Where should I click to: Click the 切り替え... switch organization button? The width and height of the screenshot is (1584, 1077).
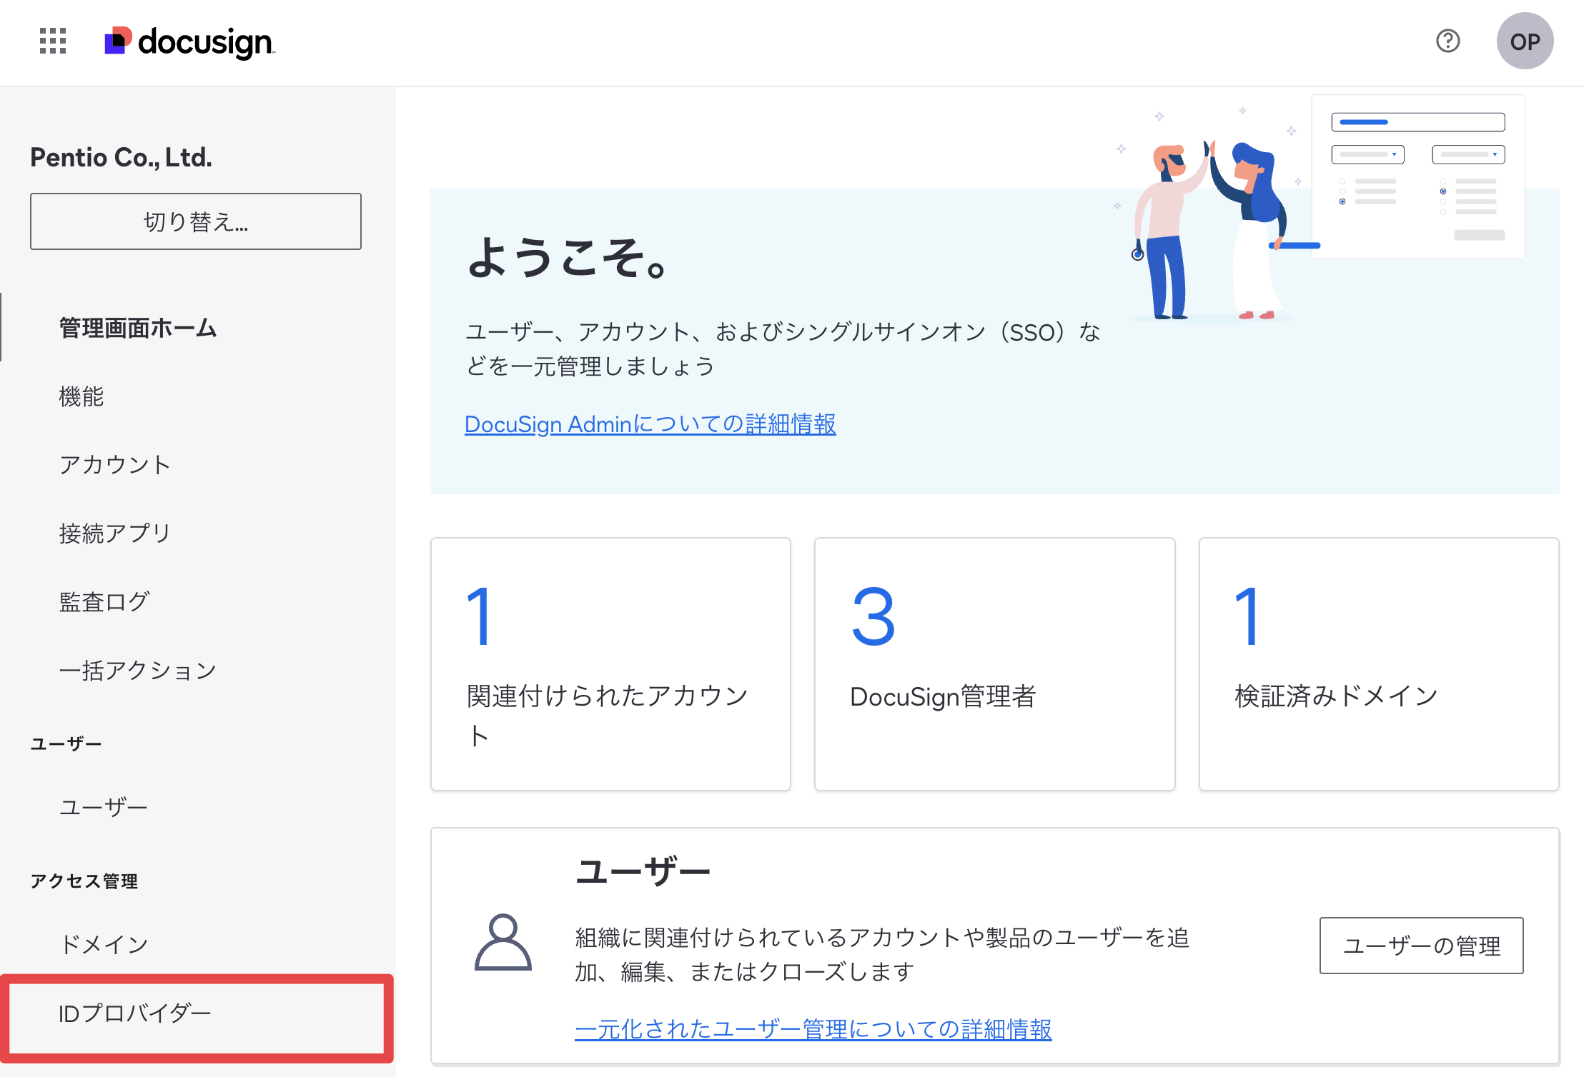[196, 221]
